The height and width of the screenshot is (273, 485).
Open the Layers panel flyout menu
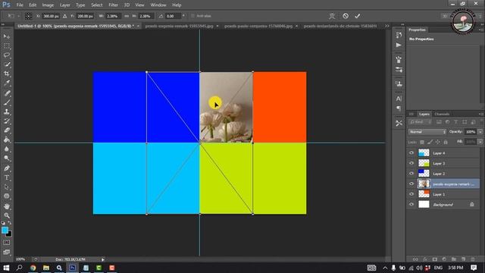tap(480, 115)
